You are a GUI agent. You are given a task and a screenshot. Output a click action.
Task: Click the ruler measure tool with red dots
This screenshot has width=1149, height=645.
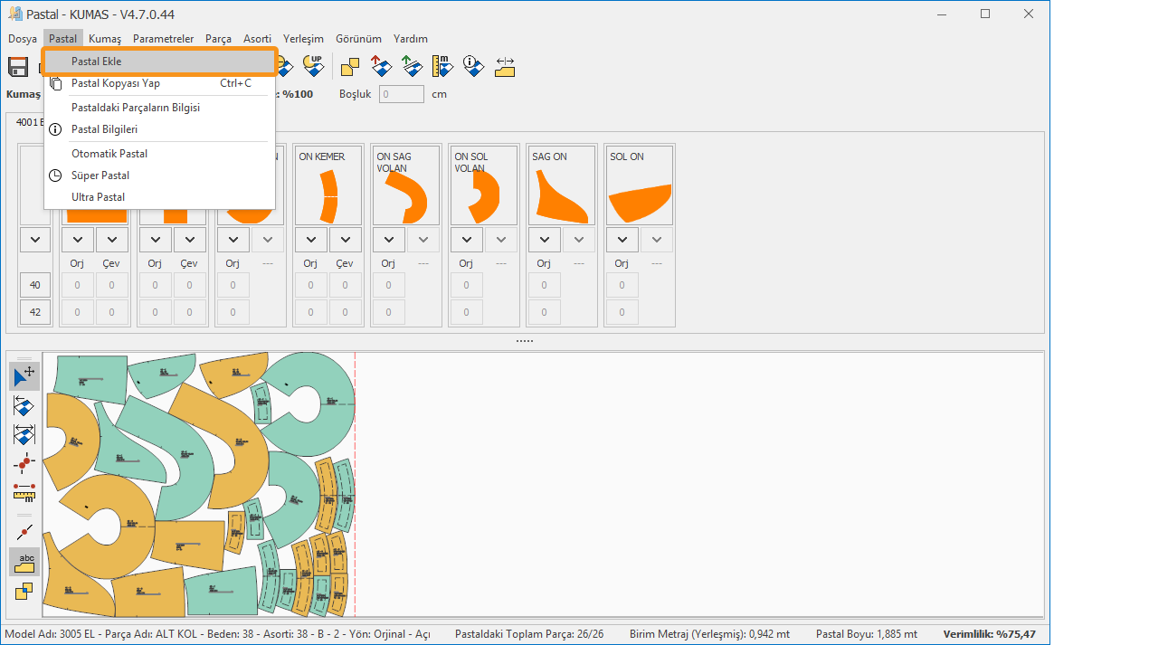tap(24, 492)
